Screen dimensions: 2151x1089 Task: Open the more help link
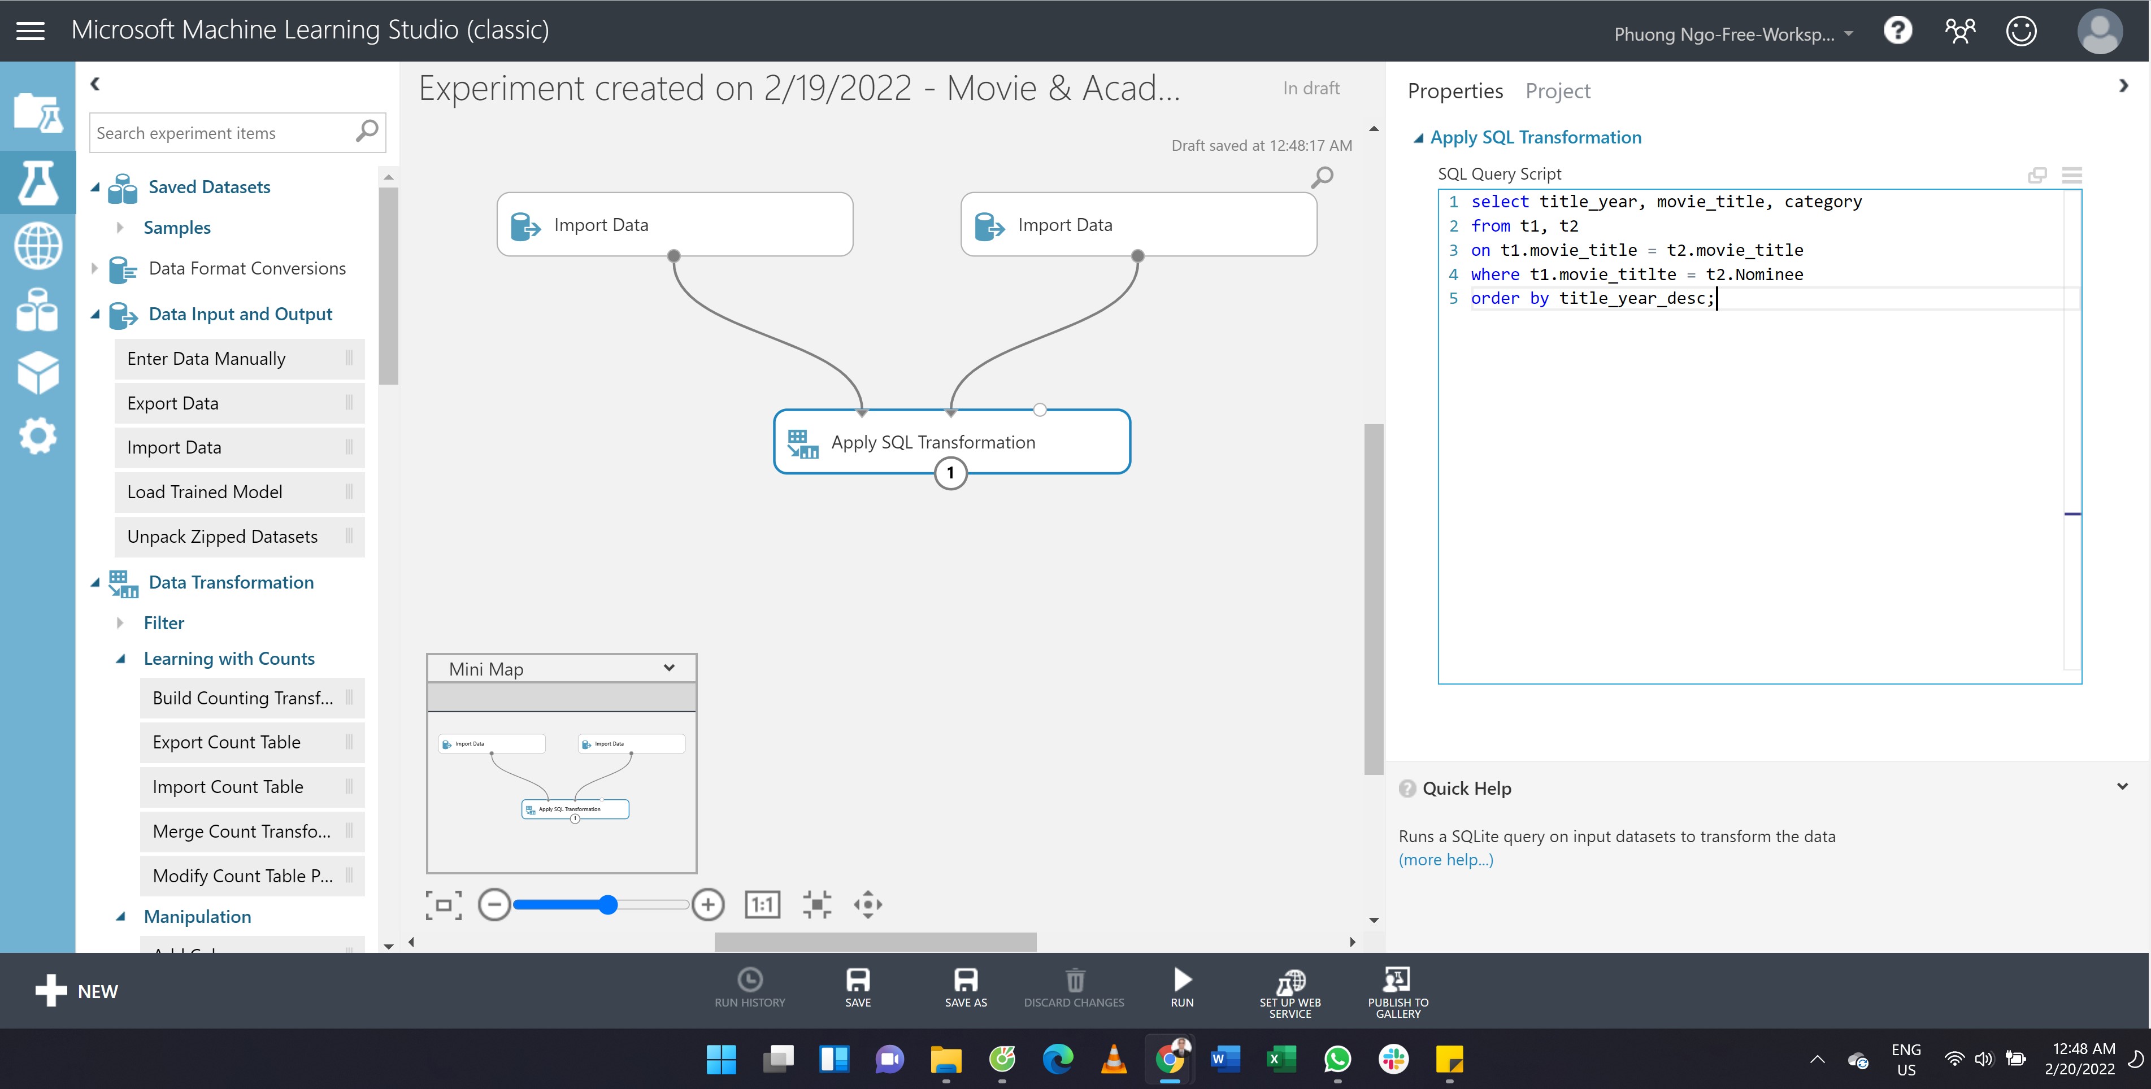(x=1445, y=860)
